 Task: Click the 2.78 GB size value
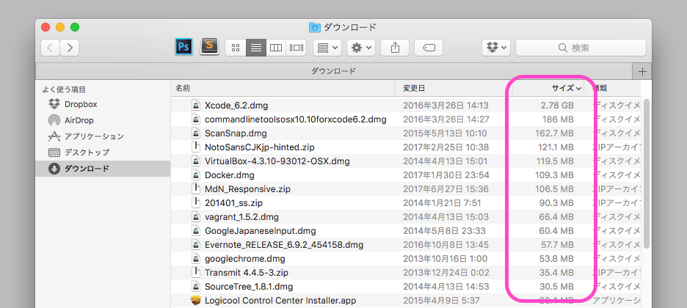tap(557, 106)
